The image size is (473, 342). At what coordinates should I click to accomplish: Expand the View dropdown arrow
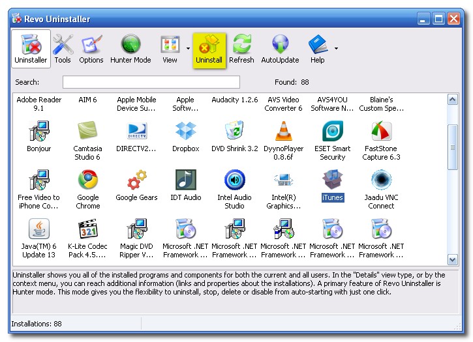click(x=188, y=48)
